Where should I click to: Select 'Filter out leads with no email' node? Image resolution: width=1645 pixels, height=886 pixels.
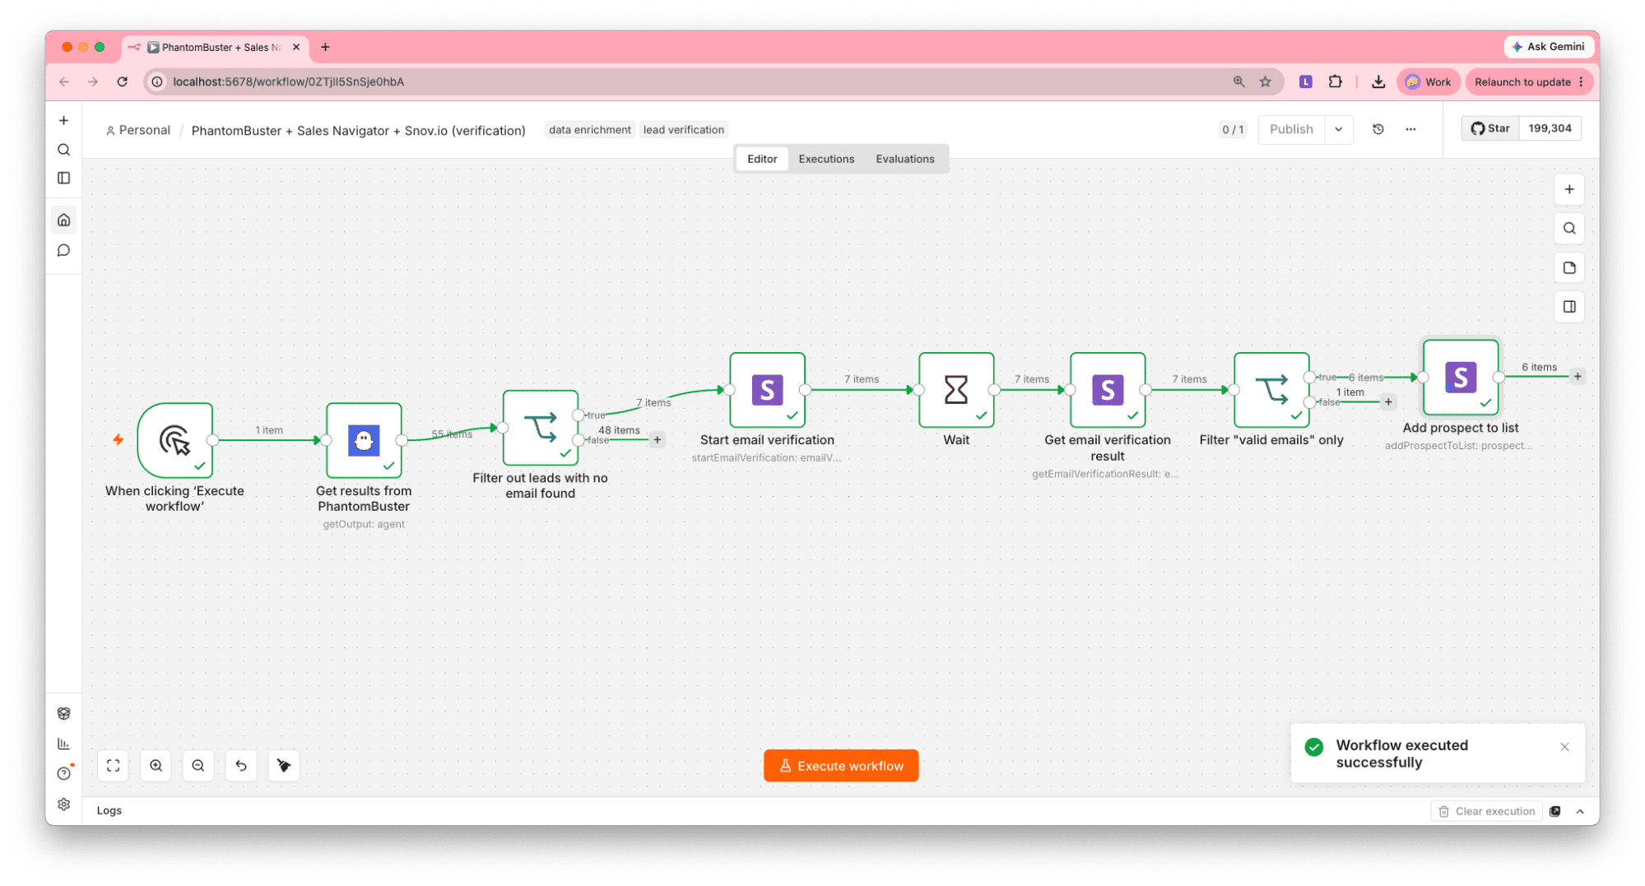[x=541, y=428]
